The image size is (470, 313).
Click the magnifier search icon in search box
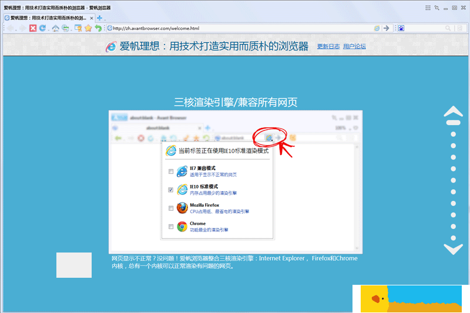[x=448, y=28]
